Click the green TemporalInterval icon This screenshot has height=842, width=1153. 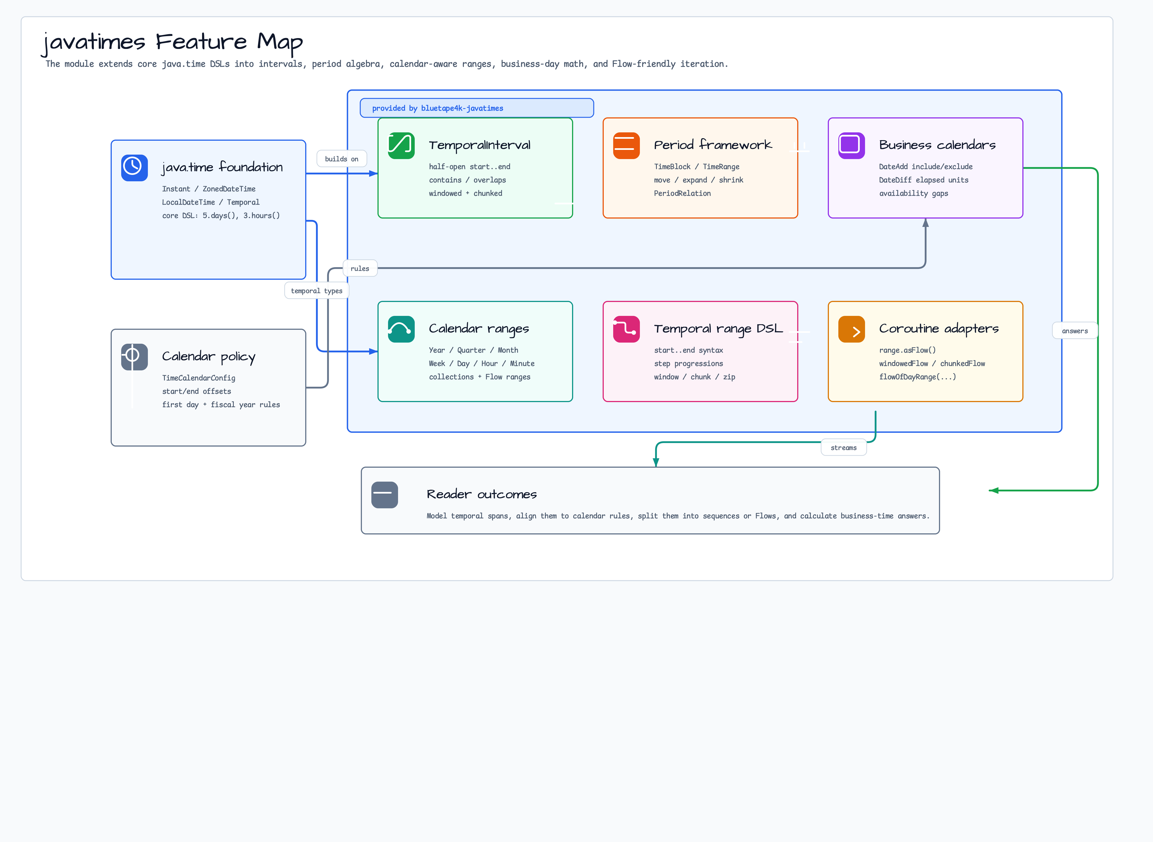coord(401,146)
